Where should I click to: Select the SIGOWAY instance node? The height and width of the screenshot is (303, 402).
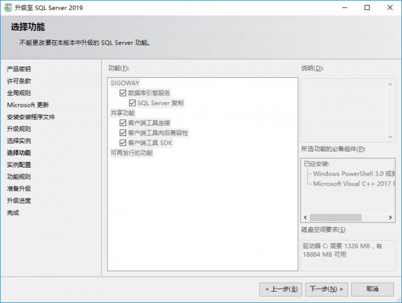pos(125,83)
